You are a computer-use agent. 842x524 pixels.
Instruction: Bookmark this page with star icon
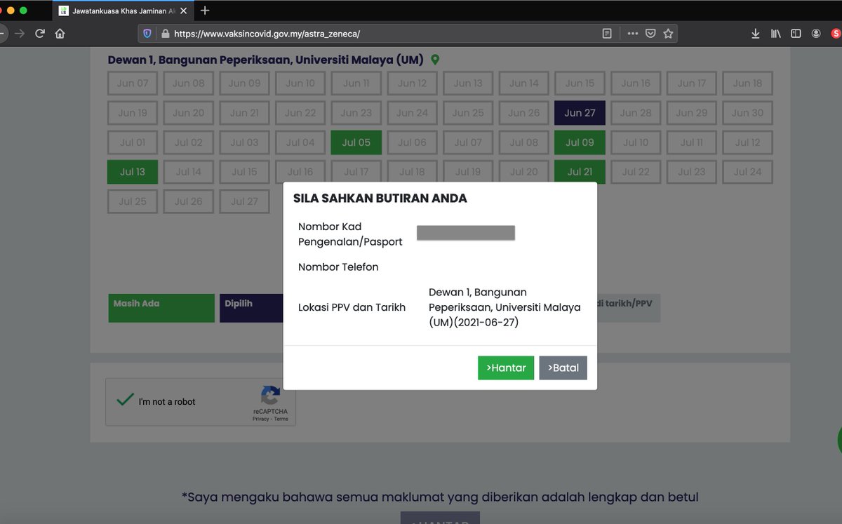click(668, 33)
